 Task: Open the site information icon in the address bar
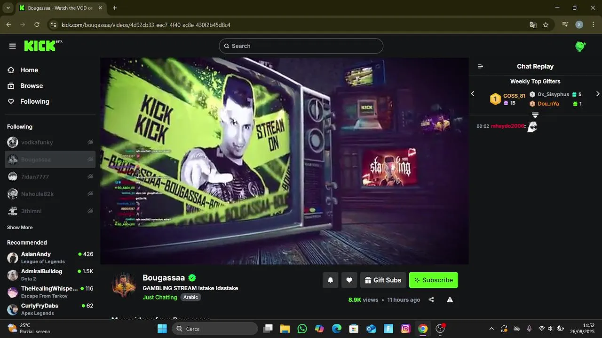pos(53,25)
